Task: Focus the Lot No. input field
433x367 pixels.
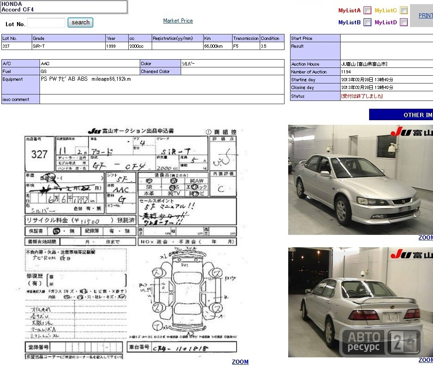Action: [46, 23]
